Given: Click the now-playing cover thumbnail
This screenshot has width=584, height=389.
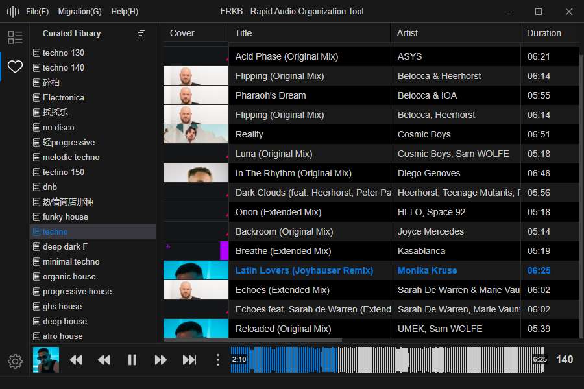Looking at the screenshot, I should coord(46,360).
